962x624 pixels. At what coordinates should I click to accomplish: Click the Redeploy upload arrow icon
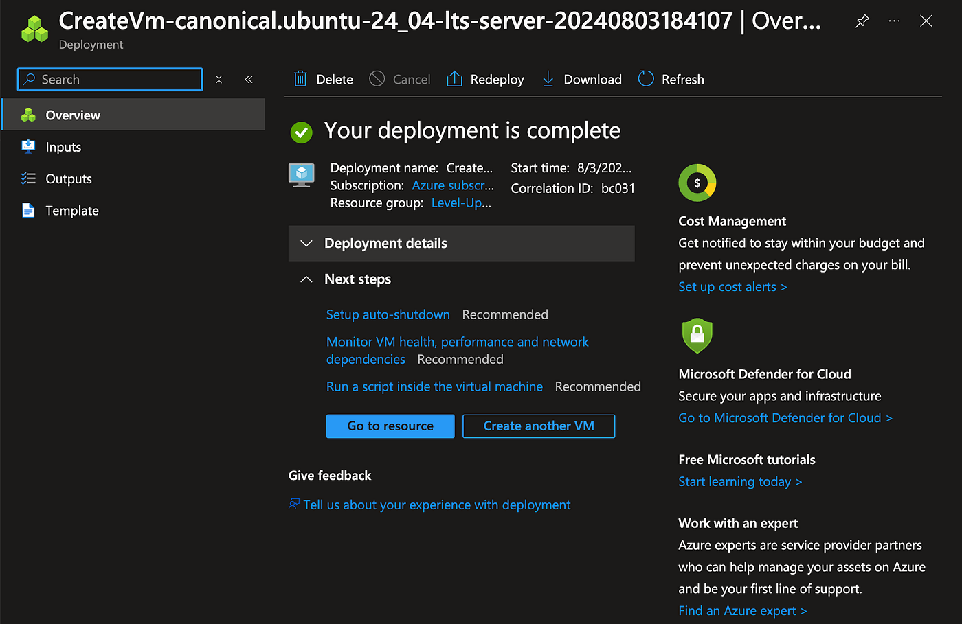pyautogui.click(x=454, y=79)
